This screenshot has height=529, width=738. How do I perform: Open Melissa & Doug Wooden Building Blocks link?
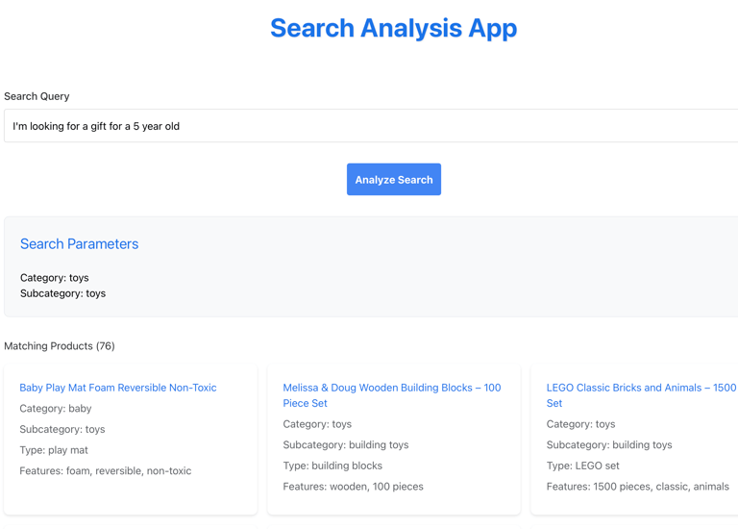click(392, 395)
